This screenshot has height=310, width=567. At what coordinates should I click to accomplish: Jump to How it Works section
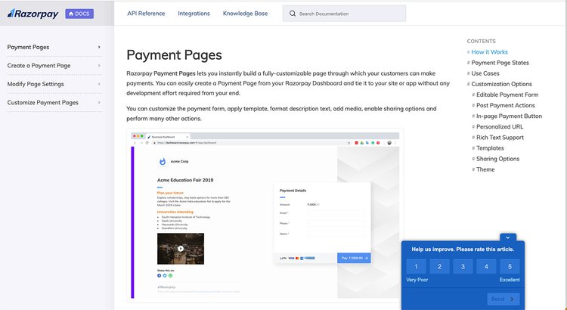tap(489, 51)
